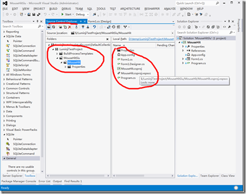Screen dimensions: 246x194
Task: Click the Pending Change column header
Action: [x=165, y=45]
